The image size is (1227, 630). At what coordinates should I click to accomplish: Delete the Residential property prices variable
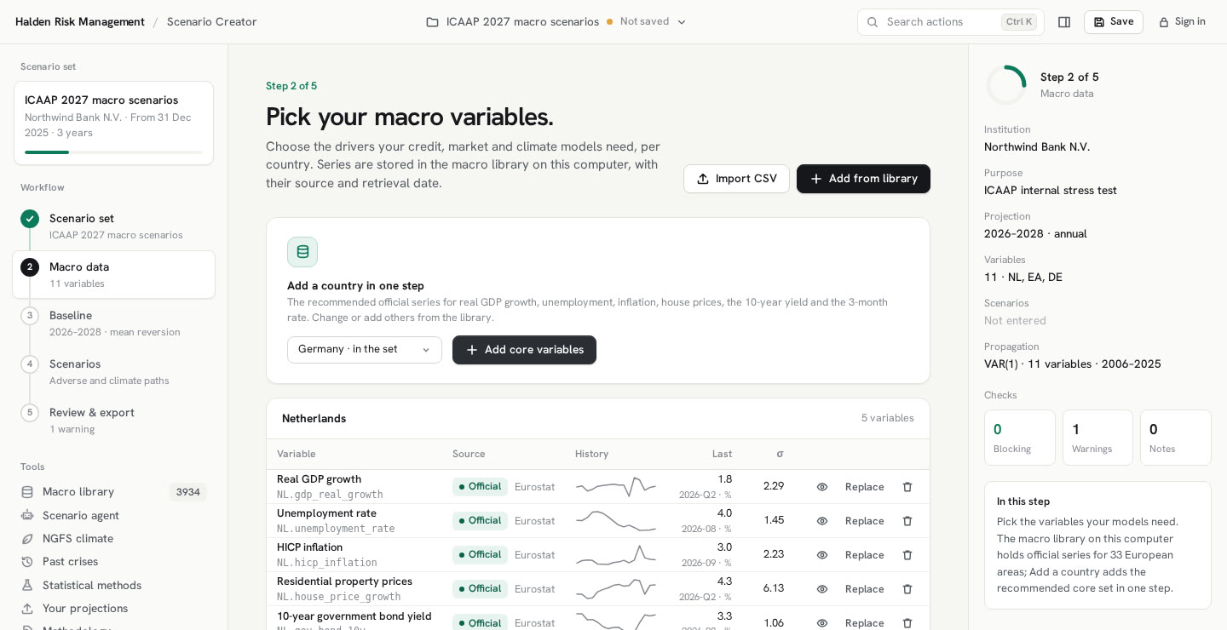pyautogui.click(x=907, y=589)
